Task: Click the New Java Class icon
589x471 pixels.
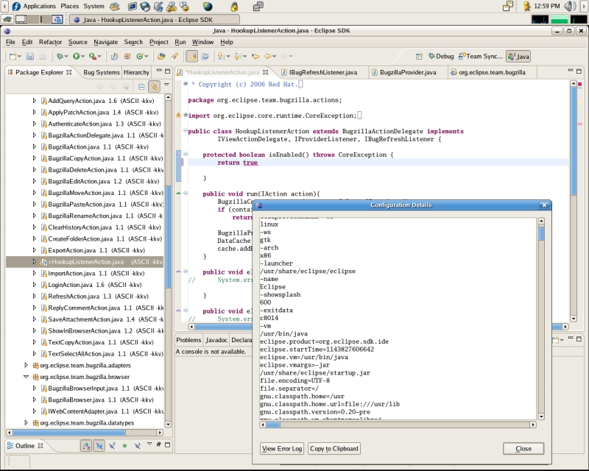Action: click(140, 57)
